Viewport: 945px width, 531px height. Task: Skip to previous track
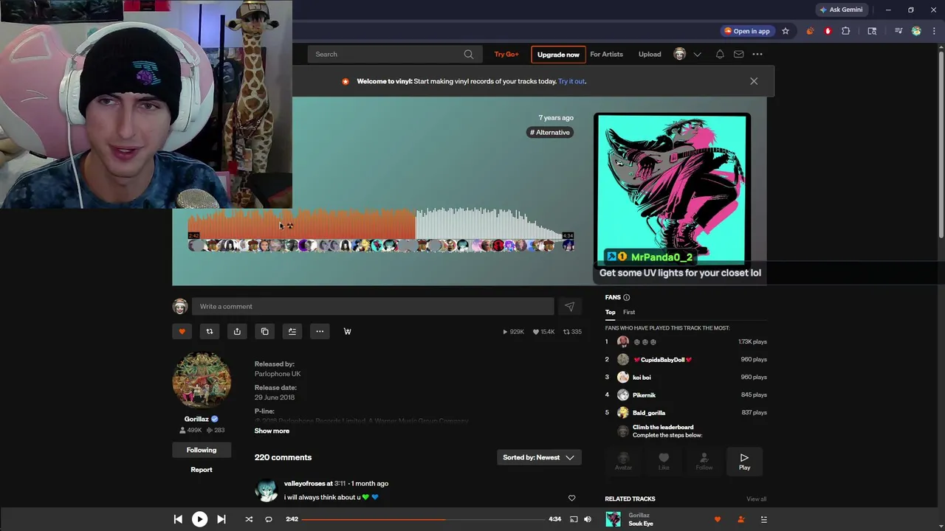coord(178,519)
